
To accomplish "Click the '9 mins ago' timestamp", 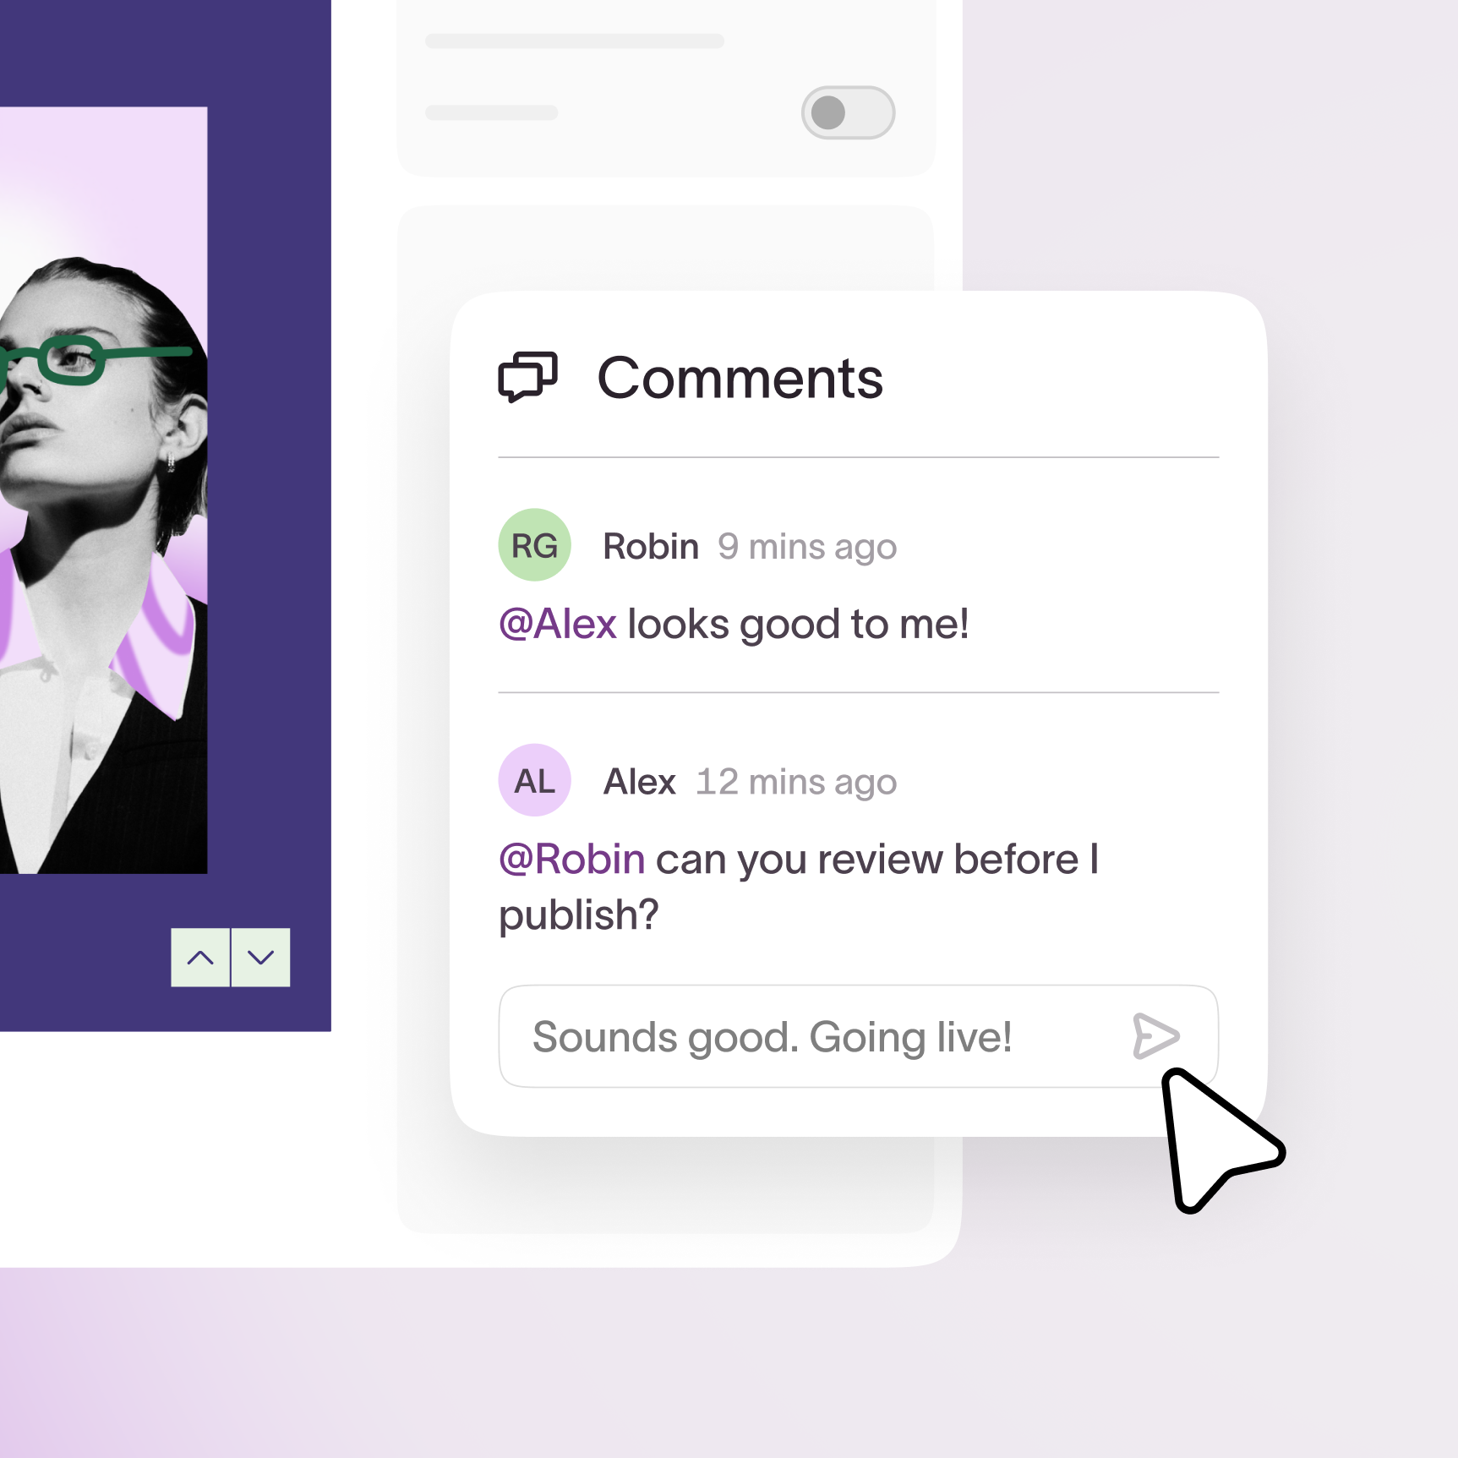I will tap(807, 548).
